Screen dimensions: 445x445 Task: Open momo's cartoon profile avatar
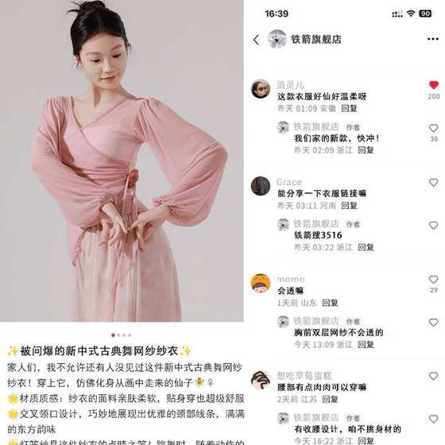click(x=261, y=283)
